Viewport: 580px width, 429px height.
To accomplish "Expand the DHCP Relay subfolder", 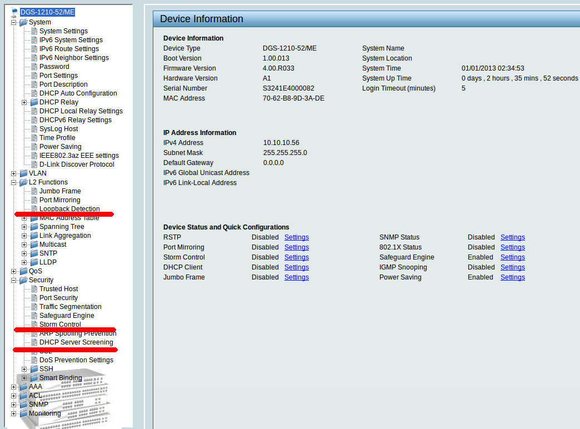I will click(24, 102).
